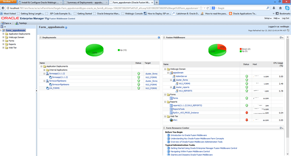Refresh the page using refresh icon
This screenshot has height=156, width=291.
tap(288, 30)
